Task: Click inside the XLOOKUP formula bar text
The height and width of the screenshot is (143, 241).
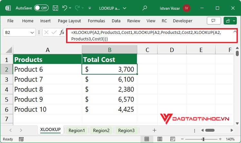Action: pos(146,36)
